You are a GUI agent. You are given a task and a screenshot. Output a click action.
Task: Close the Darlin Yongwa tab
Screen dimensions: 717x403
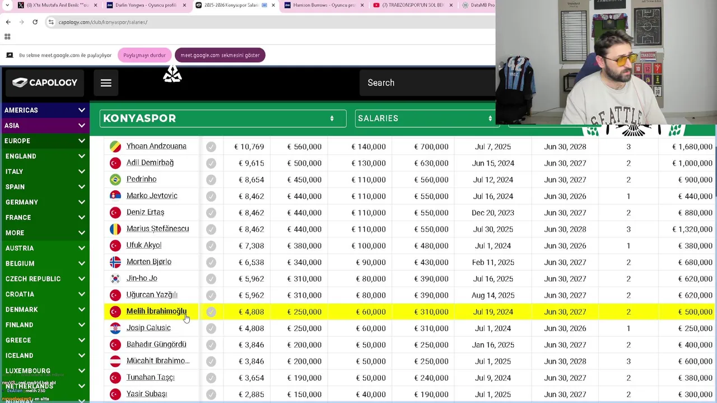[x=184, y=5]
